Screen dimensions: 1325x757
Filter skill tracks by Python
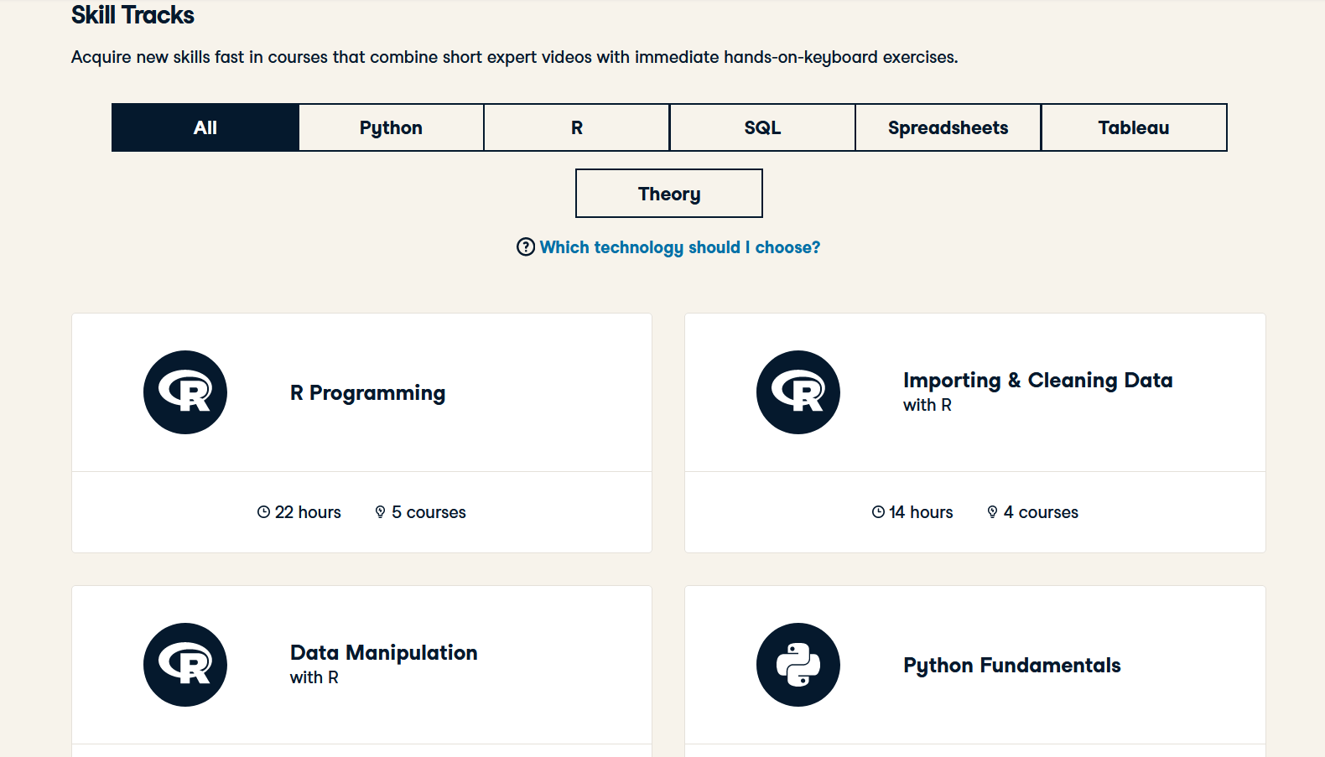point(391,127)
